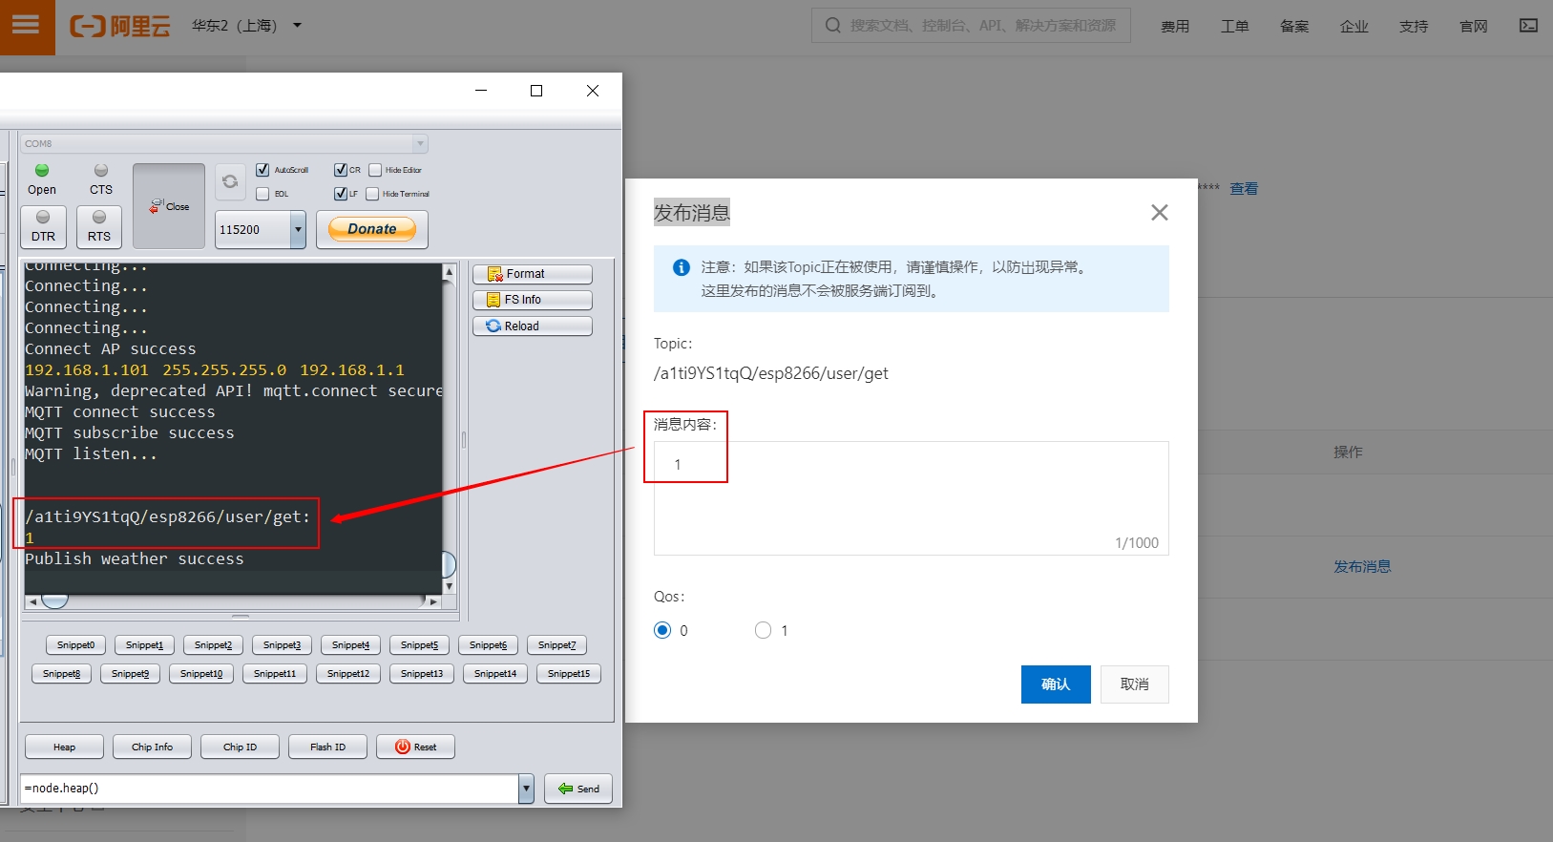The image size is (1553, 842).
Task: Select Qos 1 radio option
Action: coord(763,630)
